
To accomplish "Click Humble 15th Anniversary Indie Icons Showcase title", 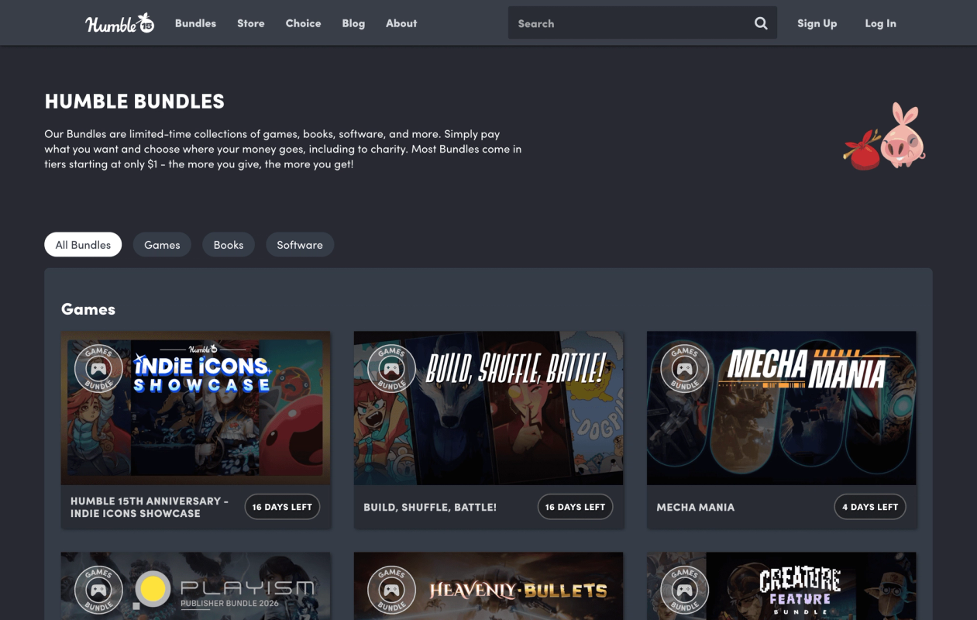I will coord(150,507).
